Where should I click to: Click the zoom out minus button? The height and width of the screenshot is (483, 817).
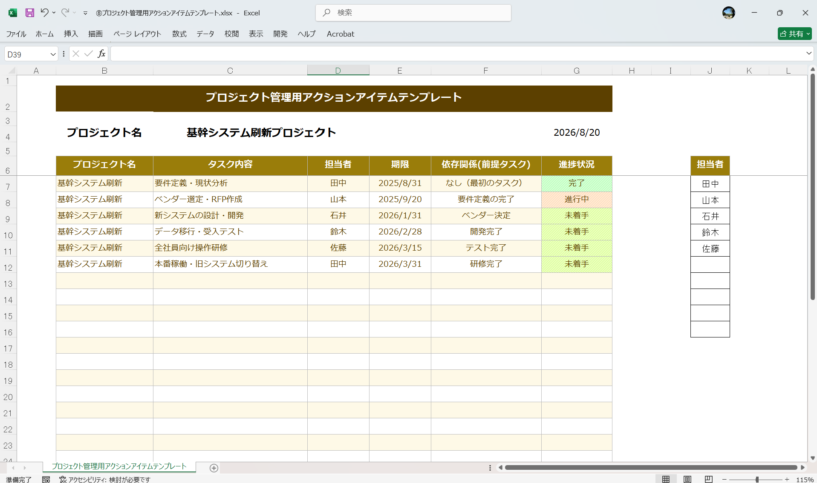[x=724, y=479]
